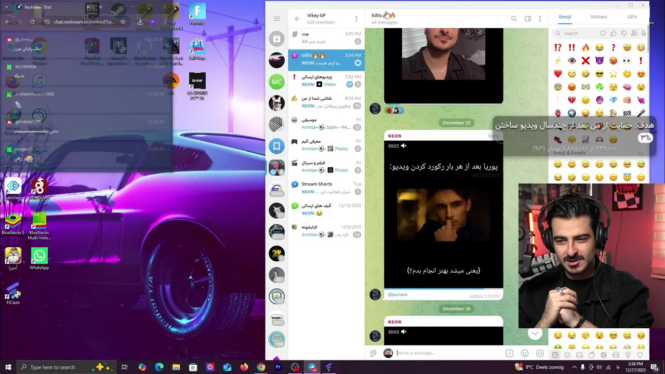The height and width of the screenshot is (374, 665).
Task: Select animals cat emoji category
Action: (579, 355)
